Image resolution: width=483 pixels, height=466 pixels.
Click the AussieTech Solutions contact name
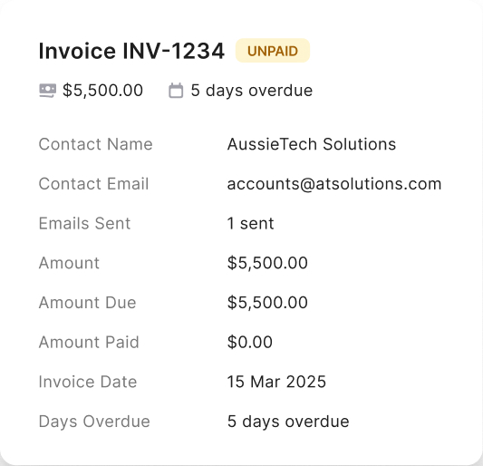coord(312,144)
